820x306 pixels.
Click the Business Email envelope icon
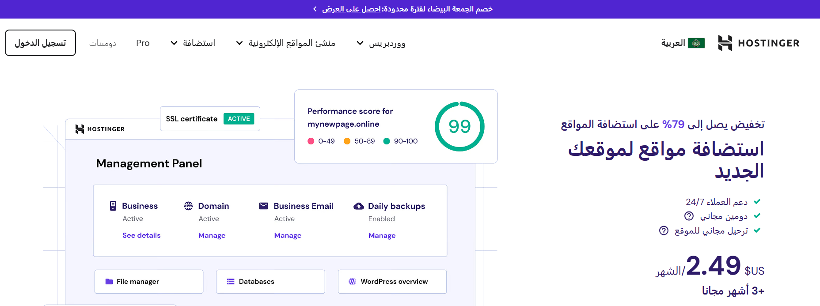point(264,206)
